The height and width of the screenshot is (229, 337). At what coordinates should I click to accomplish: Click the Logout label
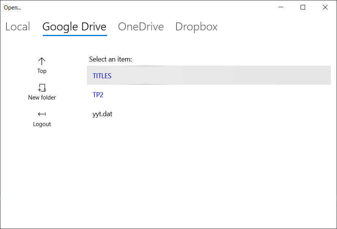pos(42,124)
